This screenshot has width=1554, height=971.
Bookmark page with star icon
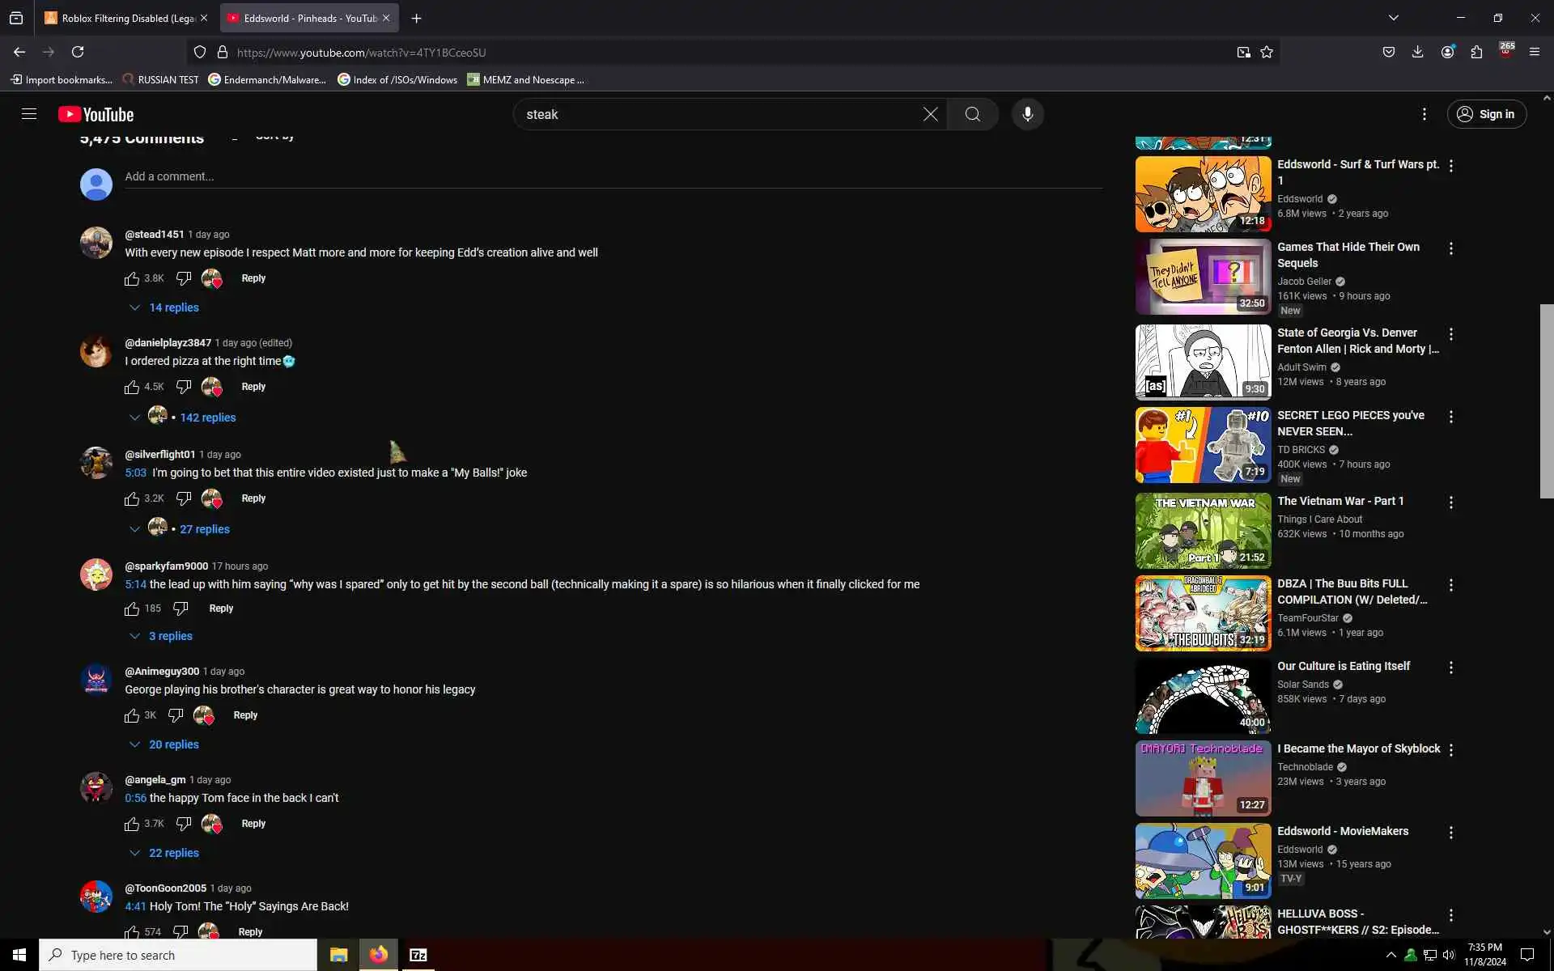pos(1267,52)
